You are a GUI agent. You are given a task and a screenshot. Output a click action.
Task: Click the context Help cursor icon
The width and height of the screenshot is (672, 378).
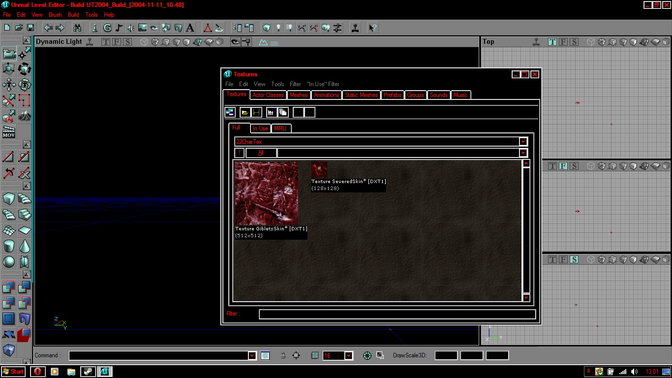[372, 28]
